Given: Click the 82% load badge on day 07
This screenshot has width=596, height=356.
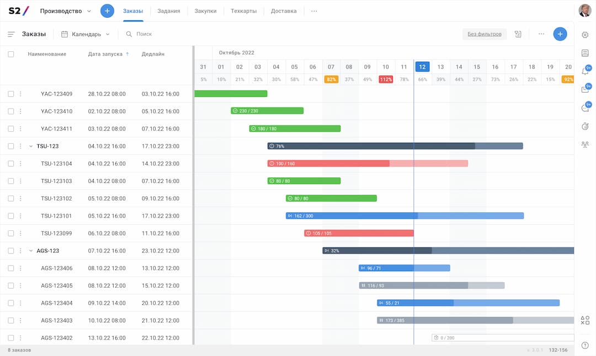Looking at the screenshot, I should [x=331, y=79].
